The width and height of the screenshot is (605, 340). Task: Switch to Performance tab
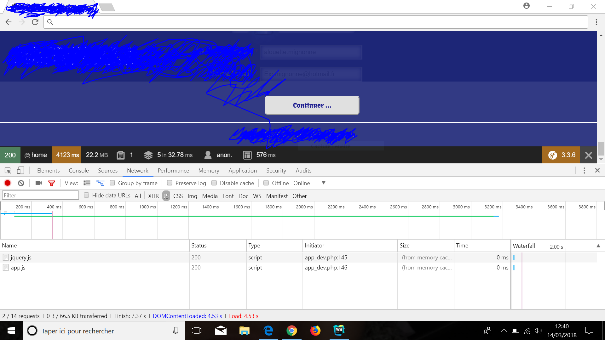click(173, 171)
